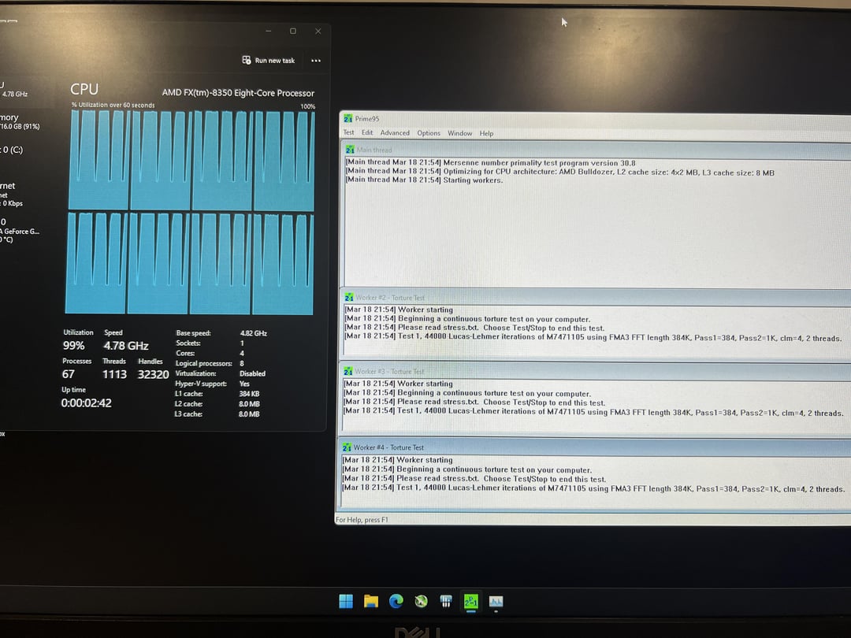Open Task Manager more options ellipsis
851x638 pixels.
click(x=316, y=61)
